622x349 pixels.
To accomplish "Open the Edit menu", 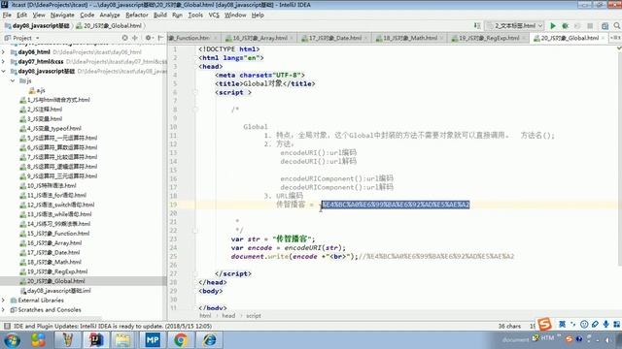I will 21,16.
